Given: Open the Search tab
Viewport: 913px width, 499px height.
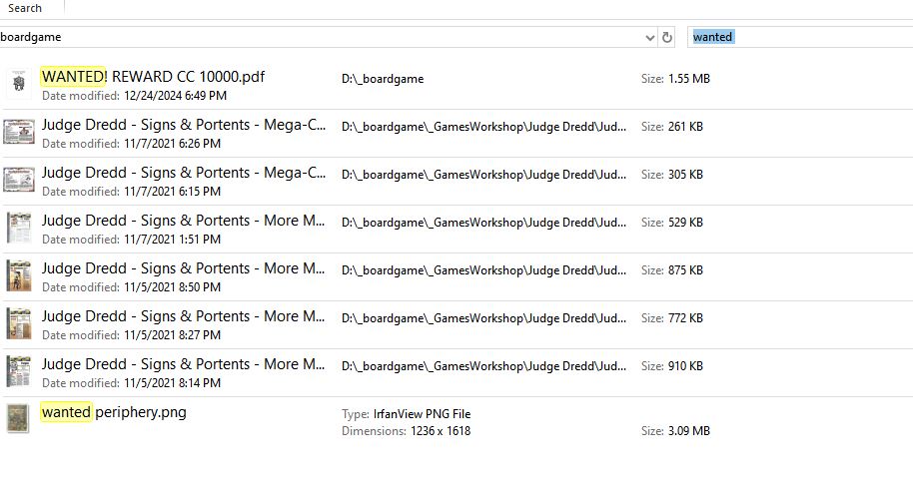Looking at the screenshot, I should [x=24, y=8].
